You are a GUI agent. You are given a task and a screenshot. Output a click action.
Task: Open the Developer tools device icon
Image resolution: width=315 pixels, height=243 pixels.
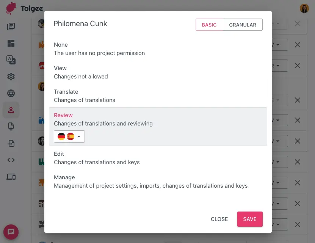(11, 177)
